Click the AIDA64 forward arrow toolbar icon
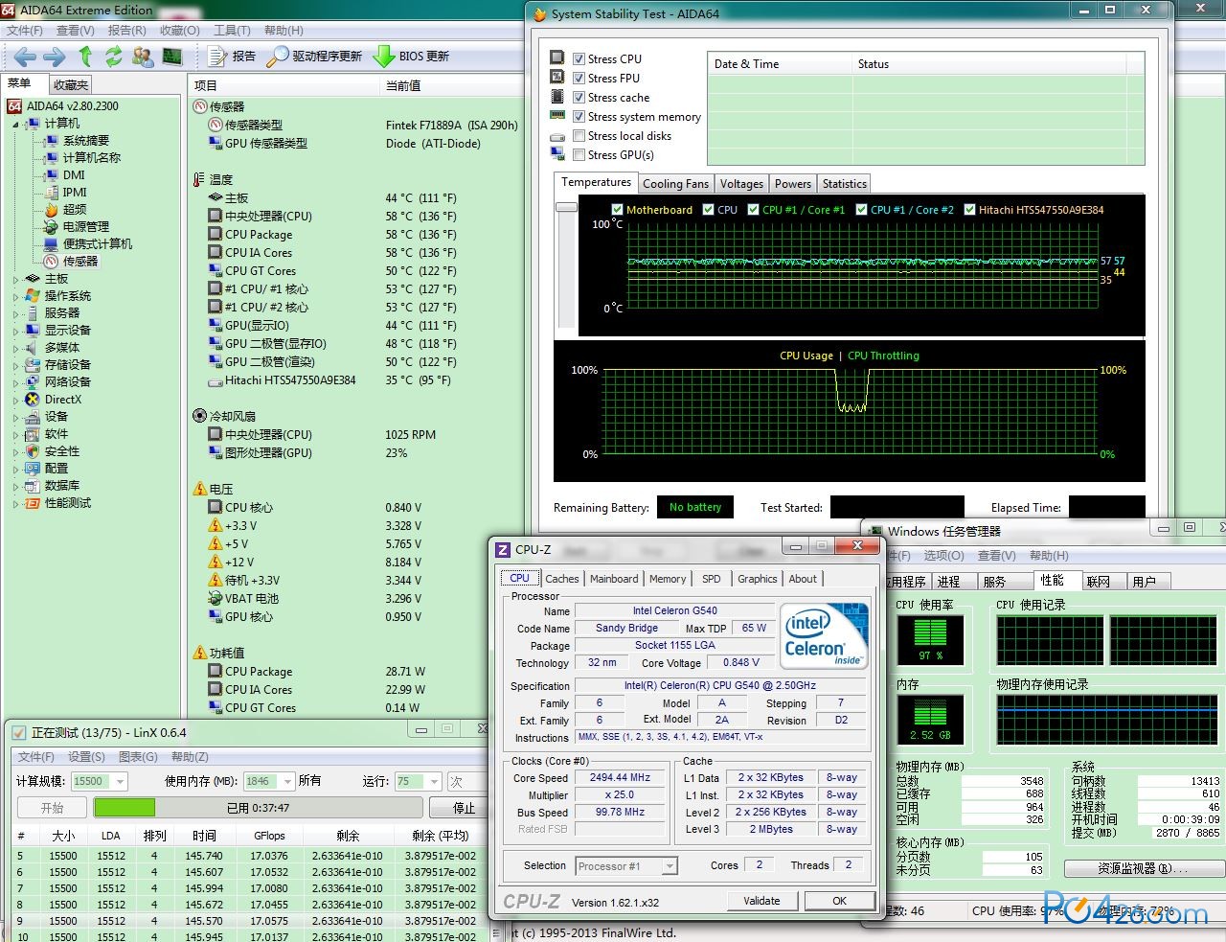The width and height of the screenshot is (1226, 942). tap(54, 57)
